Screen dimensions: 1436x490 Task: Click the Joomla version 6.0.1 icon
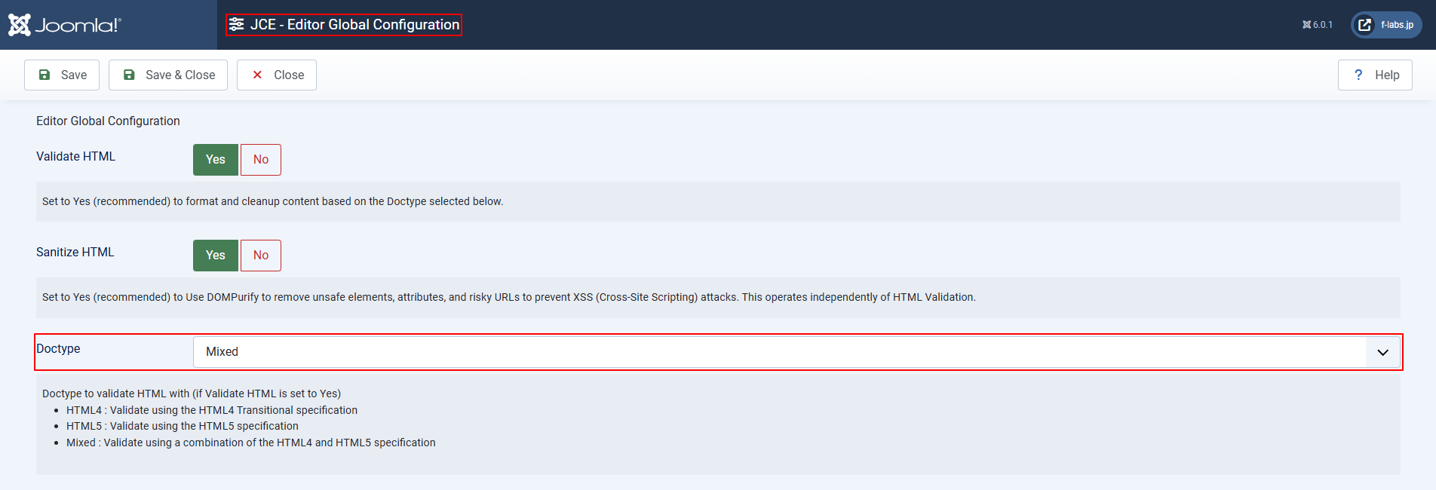coord(1306,25)
